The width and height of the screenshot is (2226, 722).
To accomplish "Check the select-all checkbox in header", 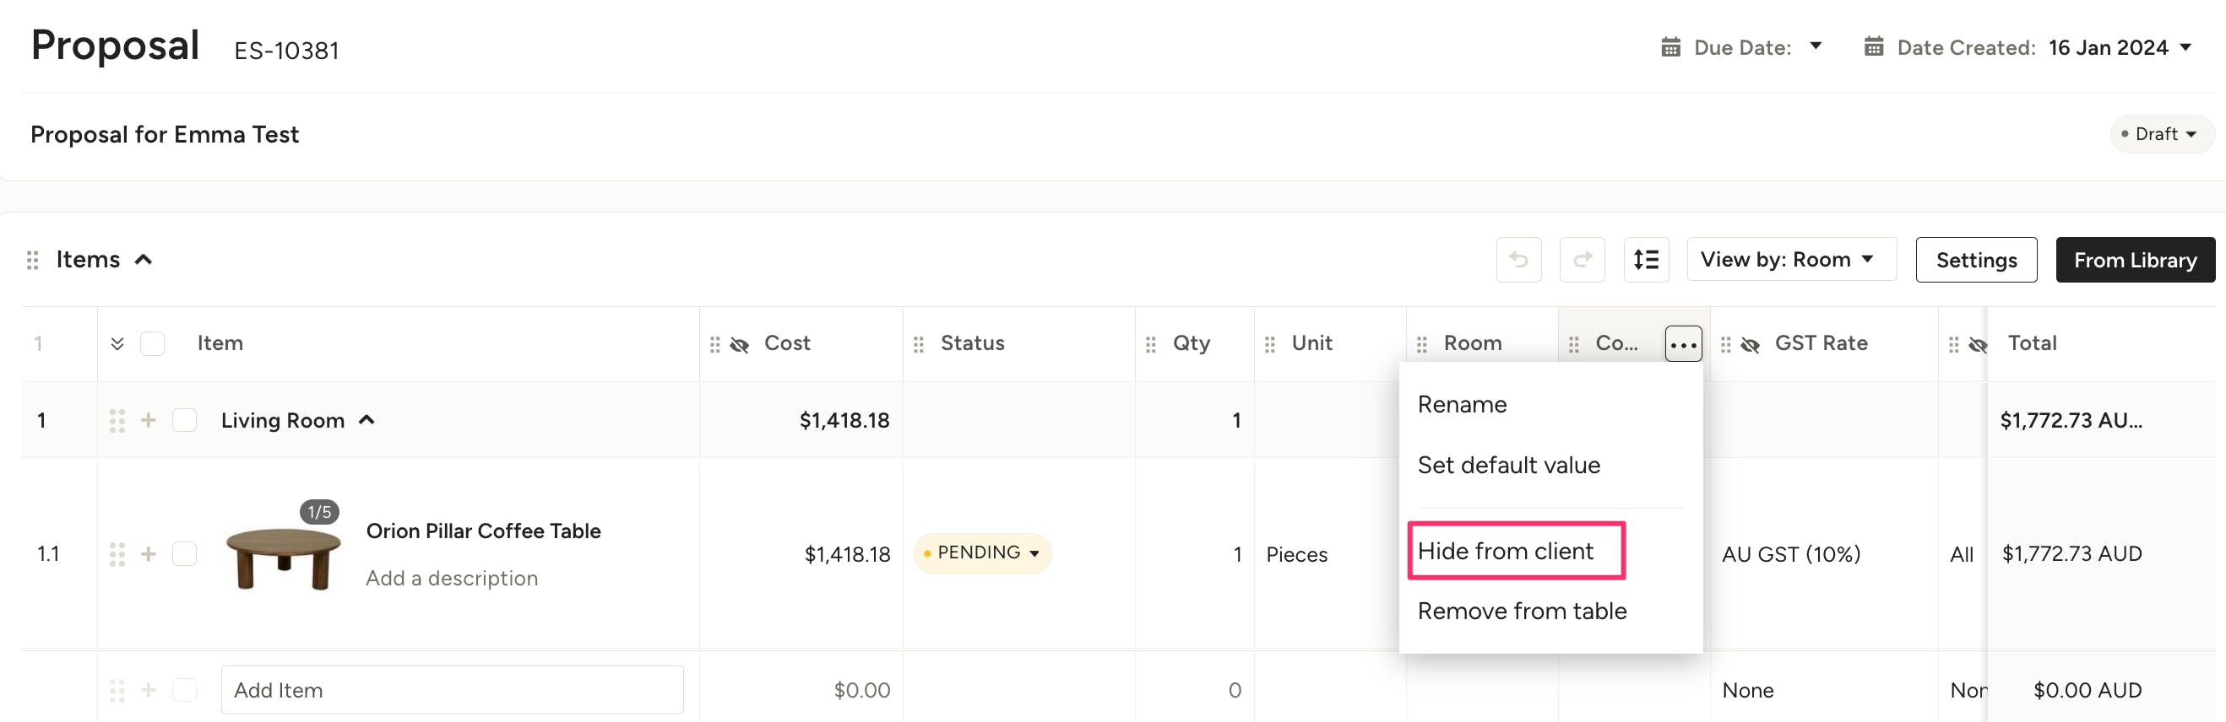I will (152, 344).
